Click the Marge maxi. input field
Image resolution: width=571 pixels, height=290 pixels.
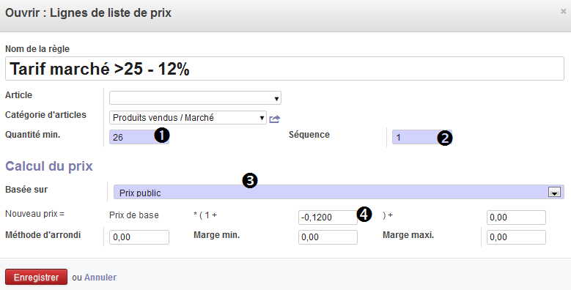(x=516, y=237)
